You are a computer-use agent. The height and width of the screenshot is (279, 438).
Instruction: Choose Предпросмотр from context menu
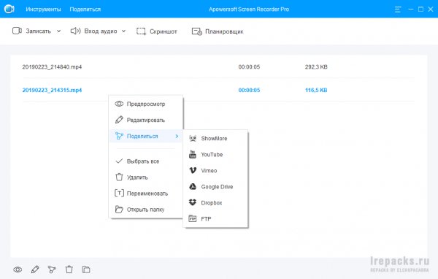pyautogui.click(x=146, y=104)
